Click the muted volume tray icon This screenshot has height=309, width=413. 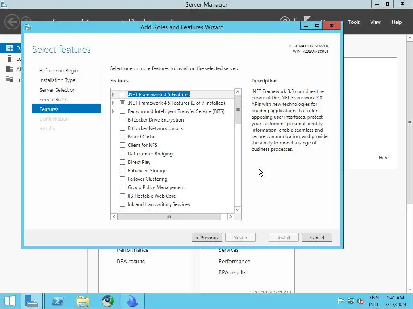click(x=360, y=301)
